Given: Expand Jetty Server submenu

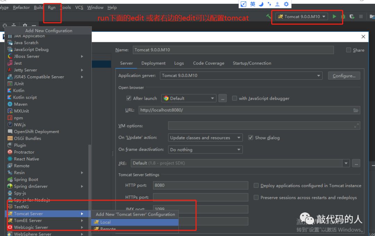Looking at the screenshot, I should tap(82, 70).
